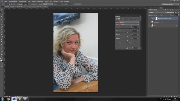The width and height of the screenshot is (180, 101).
Task: Select the Quick Selection tool
Action: (x=2, y=17)
